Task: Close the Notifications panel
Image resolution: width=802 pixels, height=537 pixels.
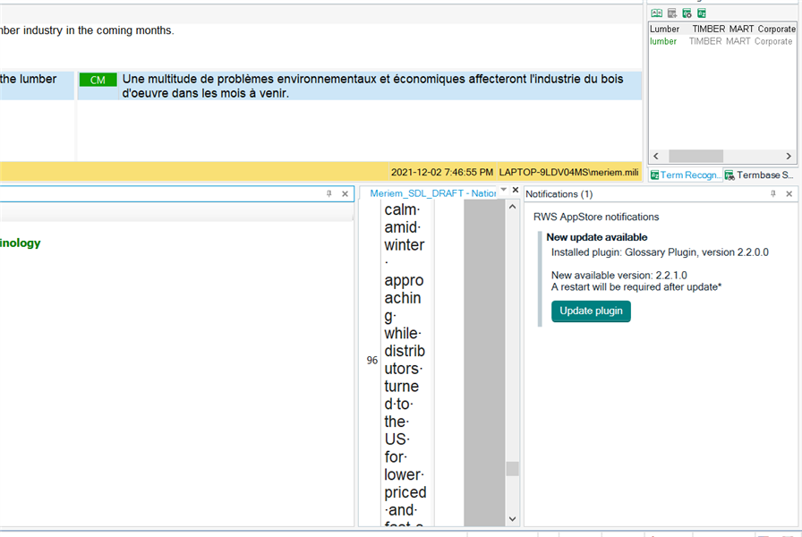Action: (x=789, y=193)
